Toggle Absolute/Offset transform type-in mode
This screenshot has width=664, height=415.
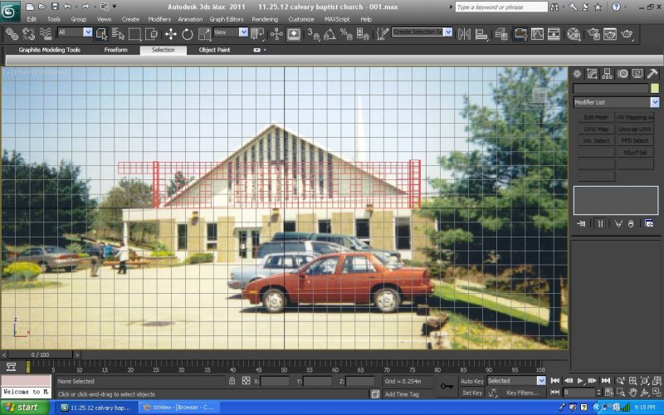pos(246,381)
